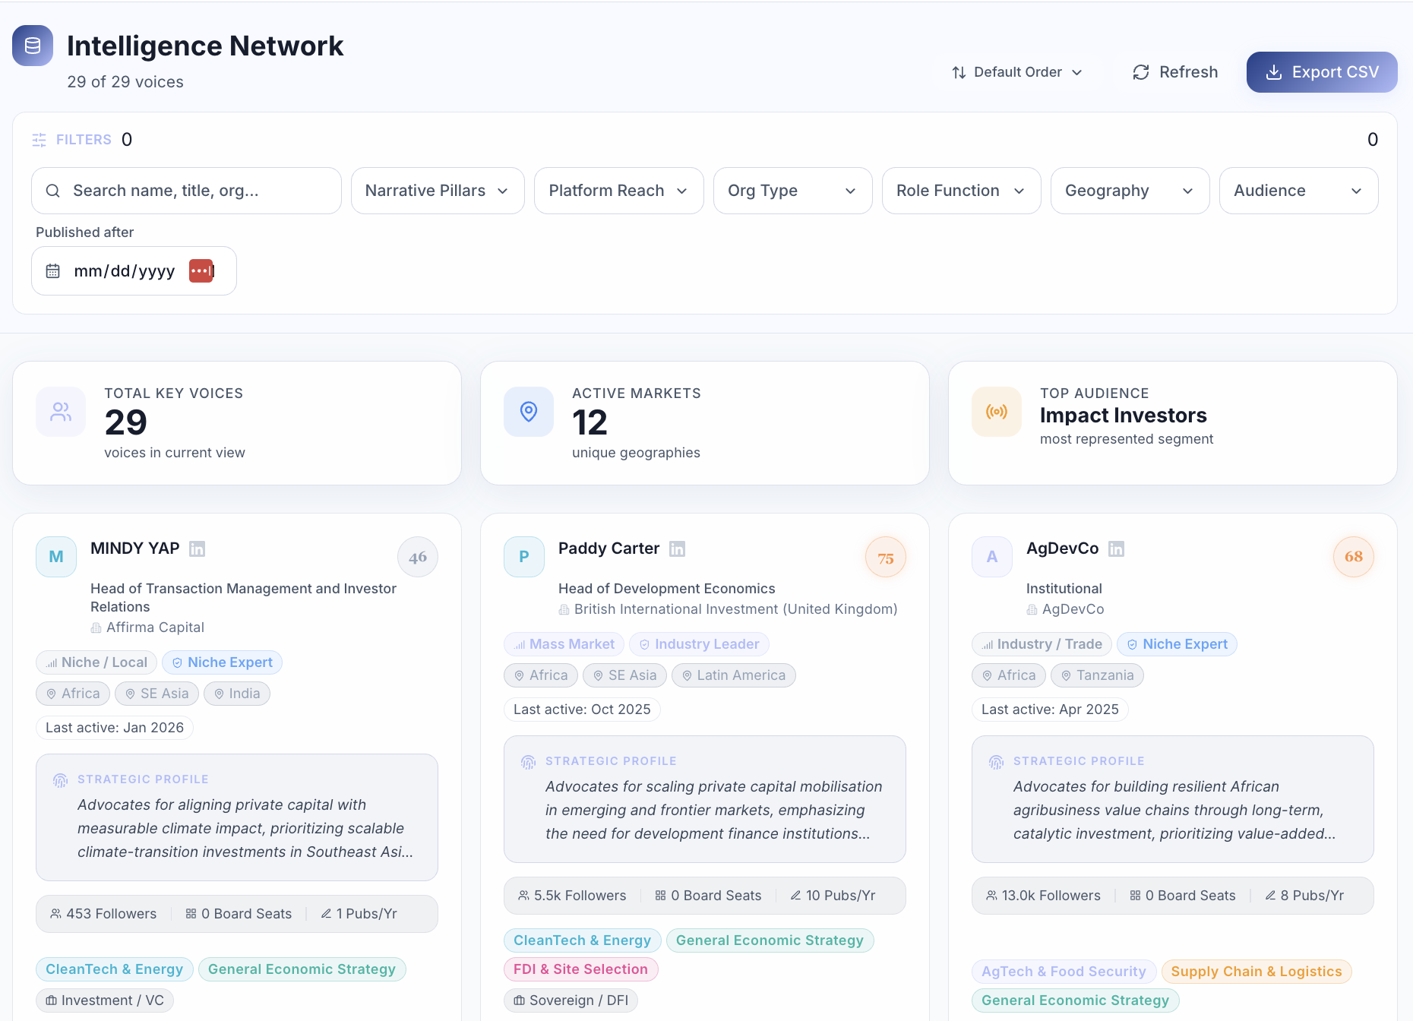1413x1021 pixels.
Task: Click Paddy Carter's P avatar
Action: coord(524,557)
